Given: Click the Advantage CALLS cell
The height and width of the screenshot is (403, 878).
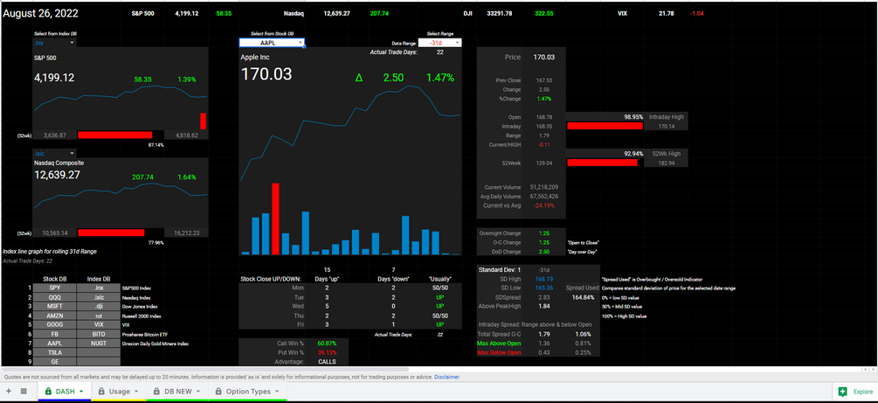Looking at the screenshot, I should (326, 362).
